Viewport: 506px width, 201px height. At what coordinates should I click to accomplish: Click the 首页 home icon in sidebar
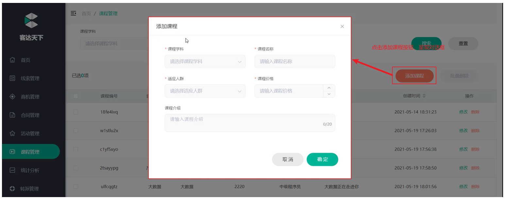(x=12, y=60)
